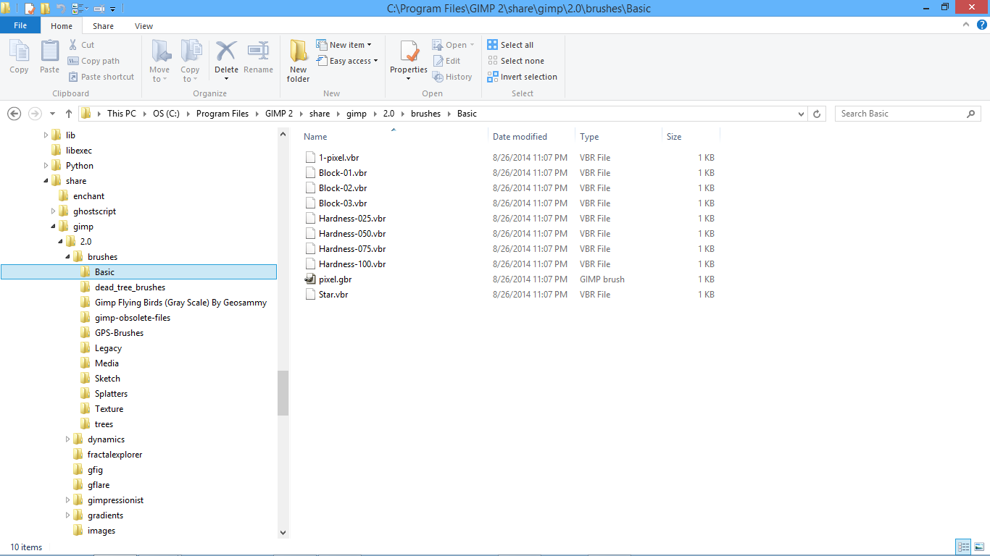Create a New folder
The height and width of the screenshot is (556, 990).
(x=298, y=61)
